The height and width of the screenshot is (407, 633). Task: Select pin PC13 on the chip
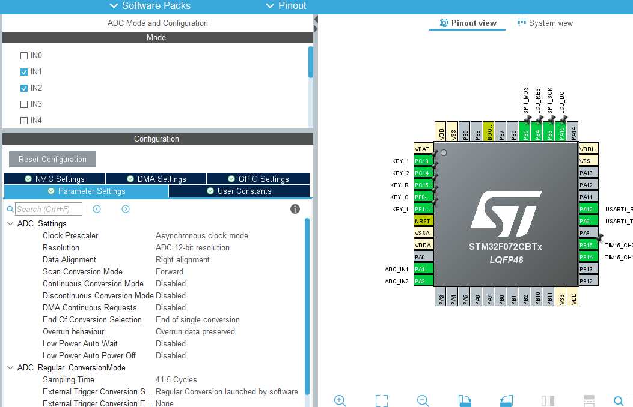click(x=424, y=161)
